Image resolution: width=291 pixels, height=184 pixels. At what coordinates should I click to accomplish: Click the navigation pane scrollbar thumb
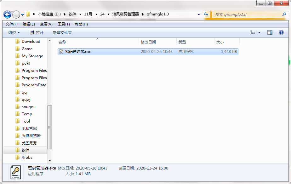click(49, 127)
